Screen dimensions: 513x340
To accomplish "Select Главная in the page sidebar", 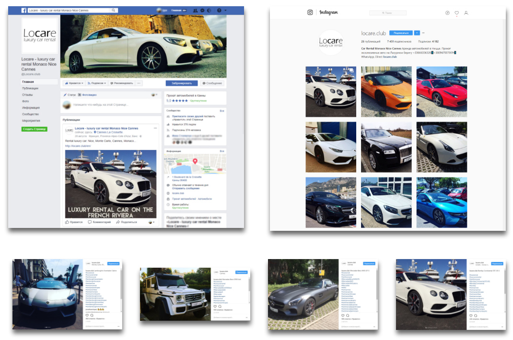I will click(x=28, y=82).
